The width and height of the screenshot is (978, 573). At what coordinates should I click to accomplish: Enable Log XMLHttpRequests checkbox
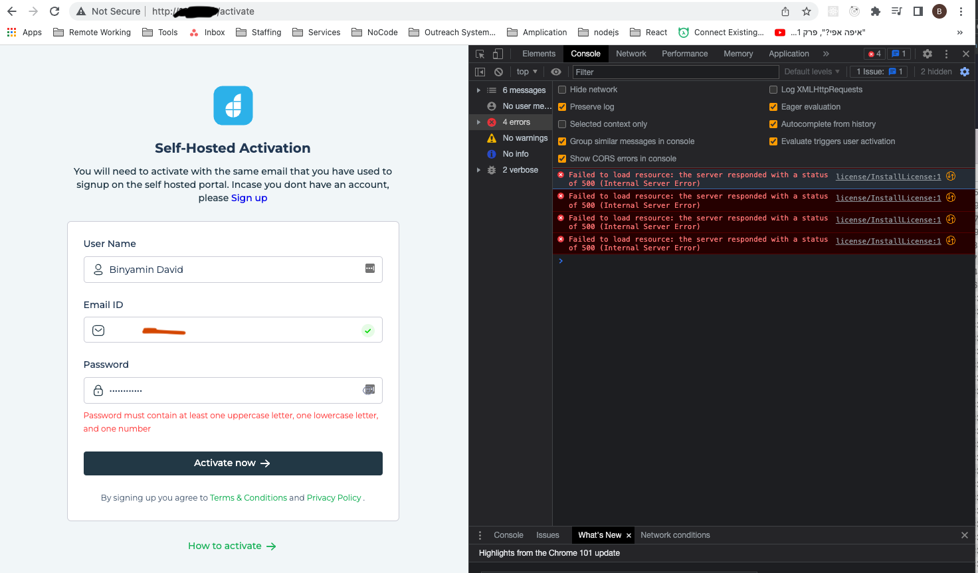tap(773, 90)
